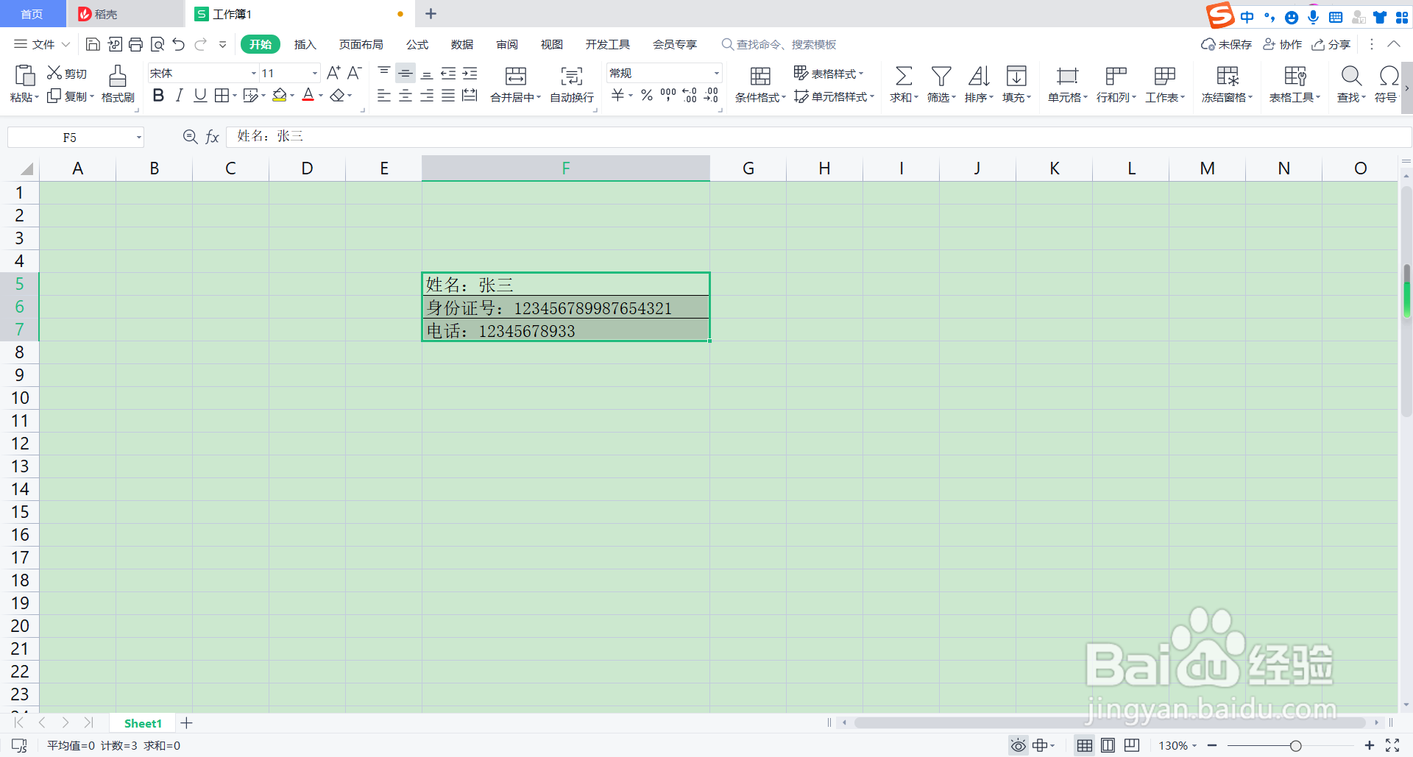
Task: Open Conditional Formatting (条件格式) menu
Action: [x=760, y=84]
